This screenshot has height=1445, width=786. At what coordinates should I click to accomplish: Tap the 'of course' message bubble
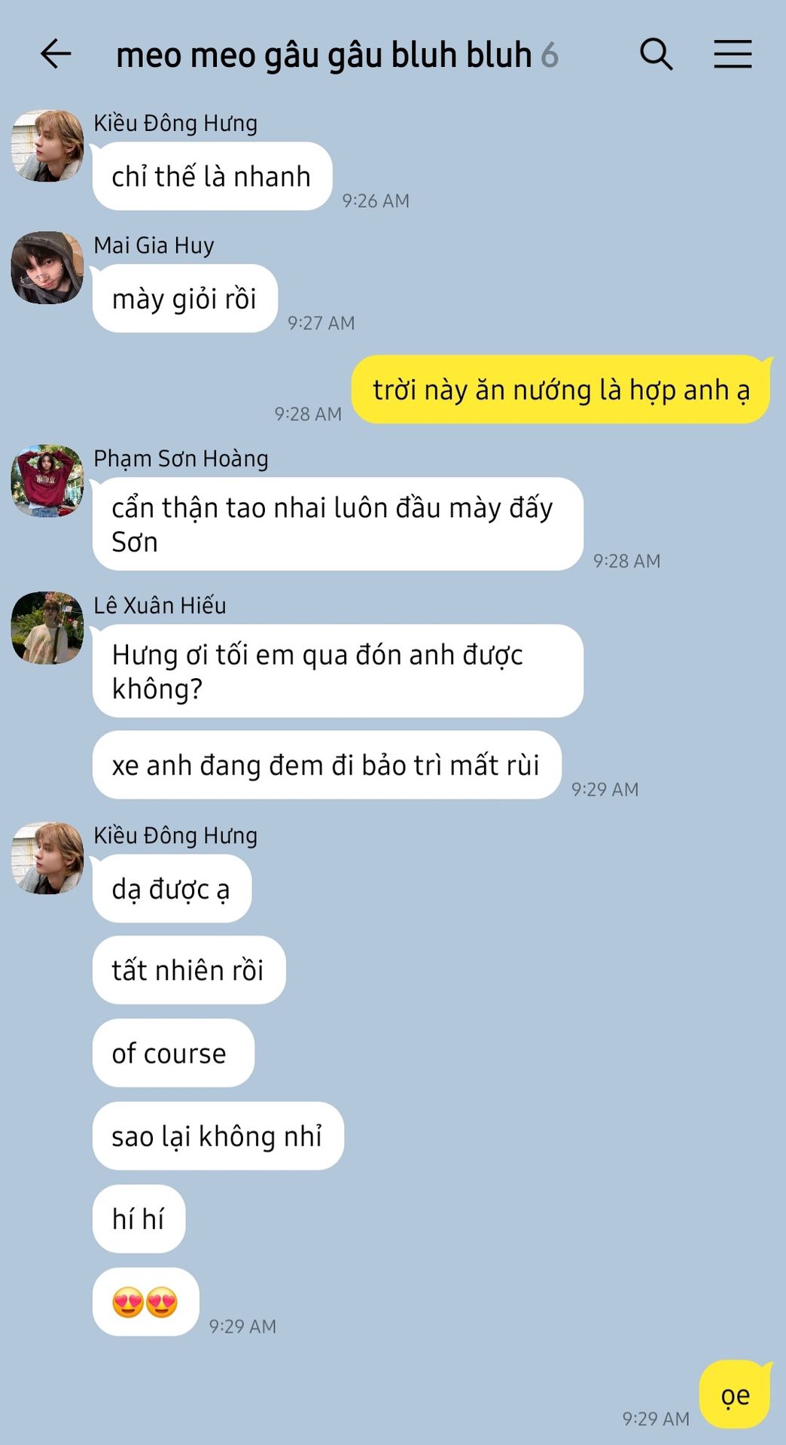click(x=173, y=1053)
